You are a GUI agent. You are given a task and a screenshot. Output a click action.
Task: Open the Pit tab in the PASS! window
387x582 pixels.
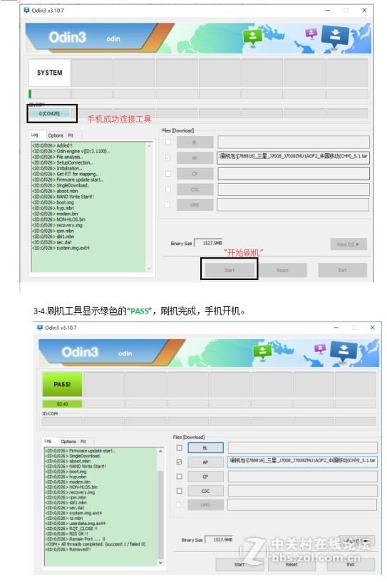click(83, 442)
